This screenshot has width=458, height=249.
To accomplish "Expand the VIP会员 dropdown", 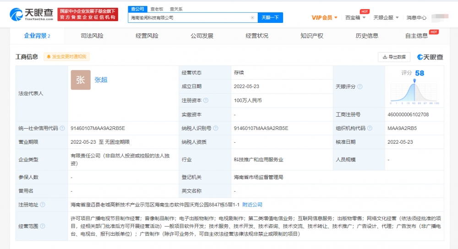I will point(324,18).
